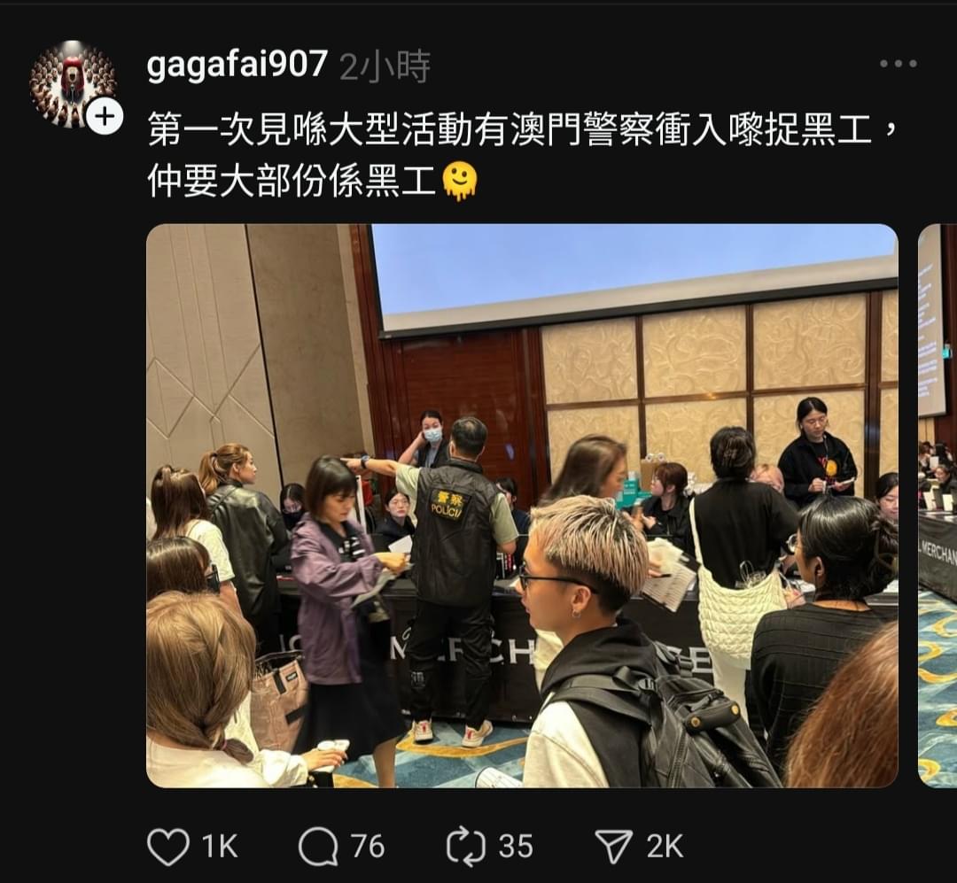Tap the melting face emoji in post
957x883 pixels.
tap(460, 182)
